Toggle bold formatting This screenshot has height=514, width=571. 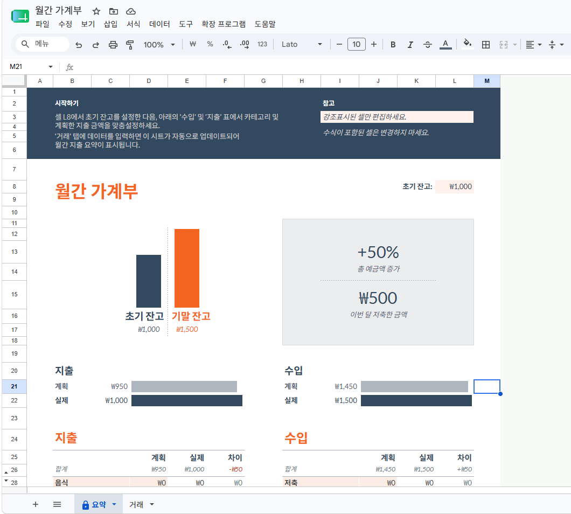pyautogui.click(x=393, y=44)
